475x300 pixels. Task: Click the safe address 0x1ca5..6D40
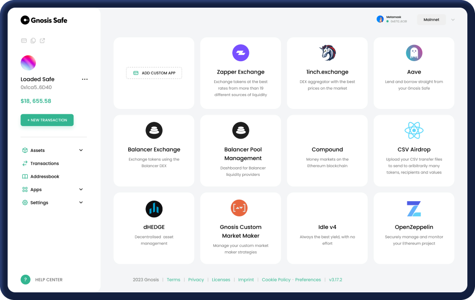click(x=36, y=87)
